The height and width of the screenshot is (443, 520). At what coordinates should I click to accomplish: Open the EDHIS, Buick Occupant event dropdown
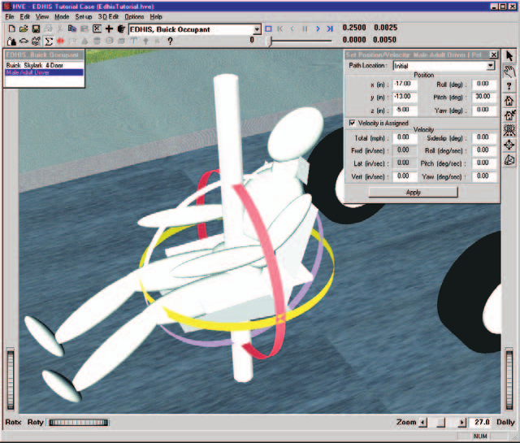257,29
